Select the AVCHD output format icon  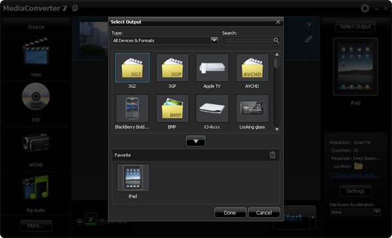[x=252, y=68]
